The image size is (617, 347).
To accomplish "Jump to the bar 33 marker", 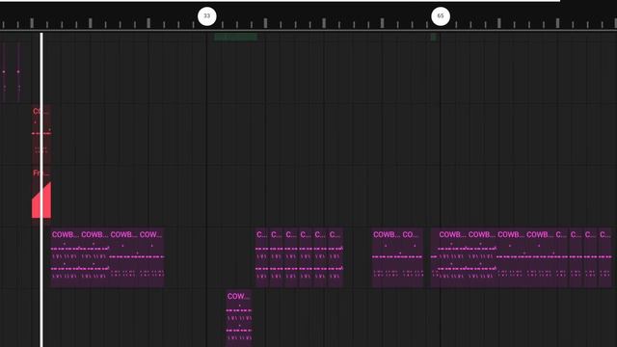I will (x=207, y=16).
